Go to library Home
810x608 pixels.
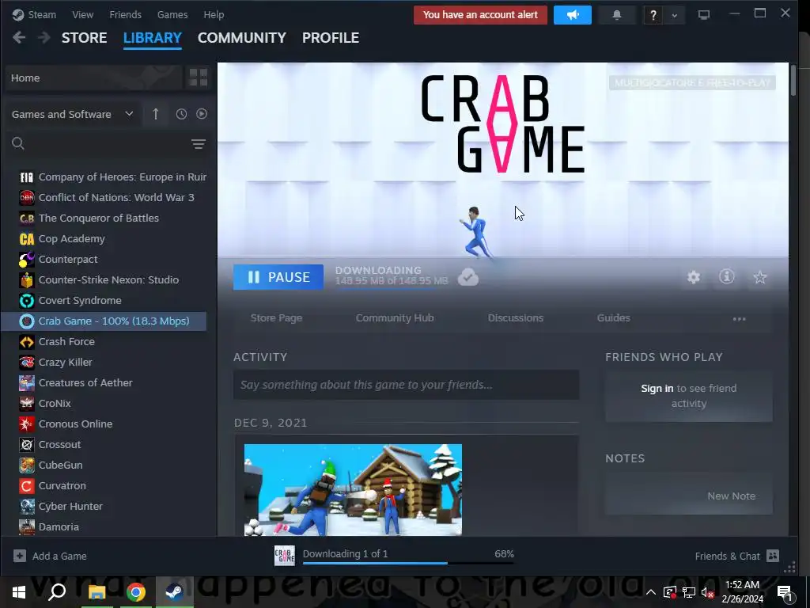click(93, 78)
